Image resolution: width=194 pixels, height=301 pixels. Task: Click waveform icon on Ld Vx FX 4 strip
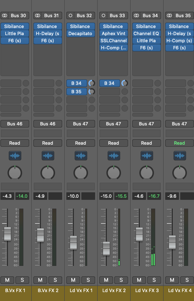[180, 156]
